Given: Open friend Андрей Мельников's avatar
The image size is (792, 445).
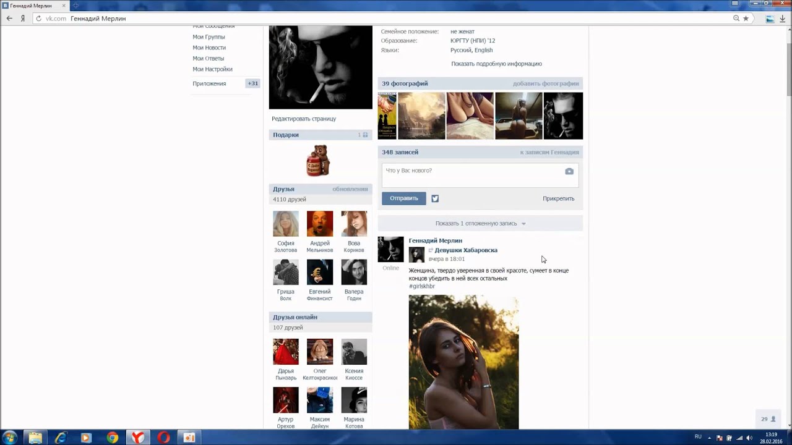Looking at the screenshot, I should click(x=320, y=224).
